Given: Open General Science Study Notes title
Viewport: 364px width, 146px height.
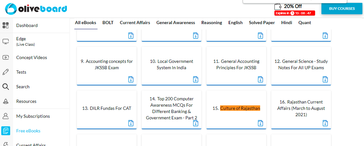Looking at the screenshot, I should [x=301, y=65].
